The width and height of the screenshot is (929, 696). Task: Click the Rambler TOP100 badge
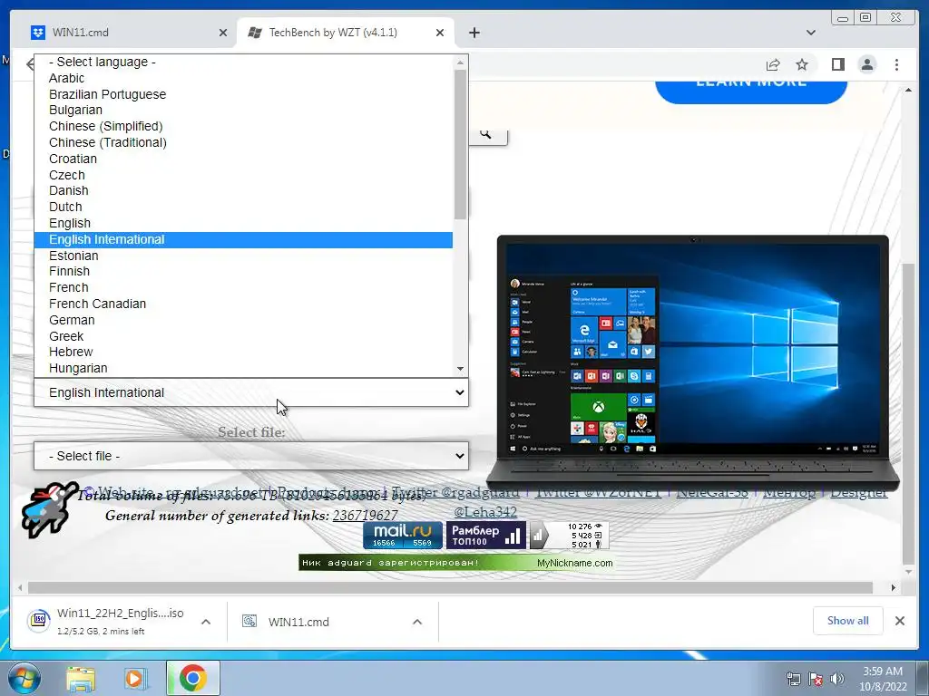coord(486,535)
